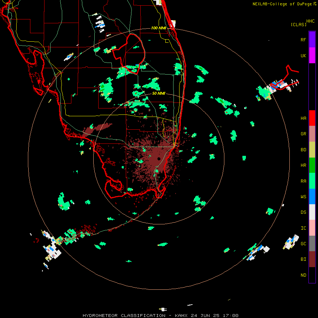Pick the HR dark green swatch
The height and width of the screenshot is (318, 318).
point(312,165)
